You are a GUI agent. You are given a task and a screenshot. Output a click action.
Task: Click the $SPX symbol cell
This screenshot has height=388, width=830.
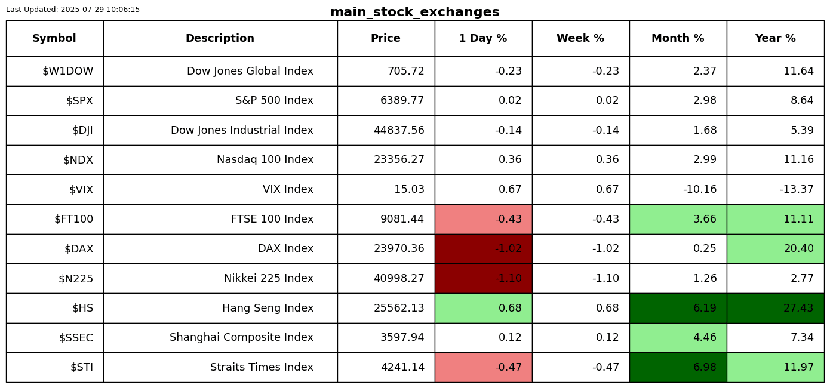54,101
